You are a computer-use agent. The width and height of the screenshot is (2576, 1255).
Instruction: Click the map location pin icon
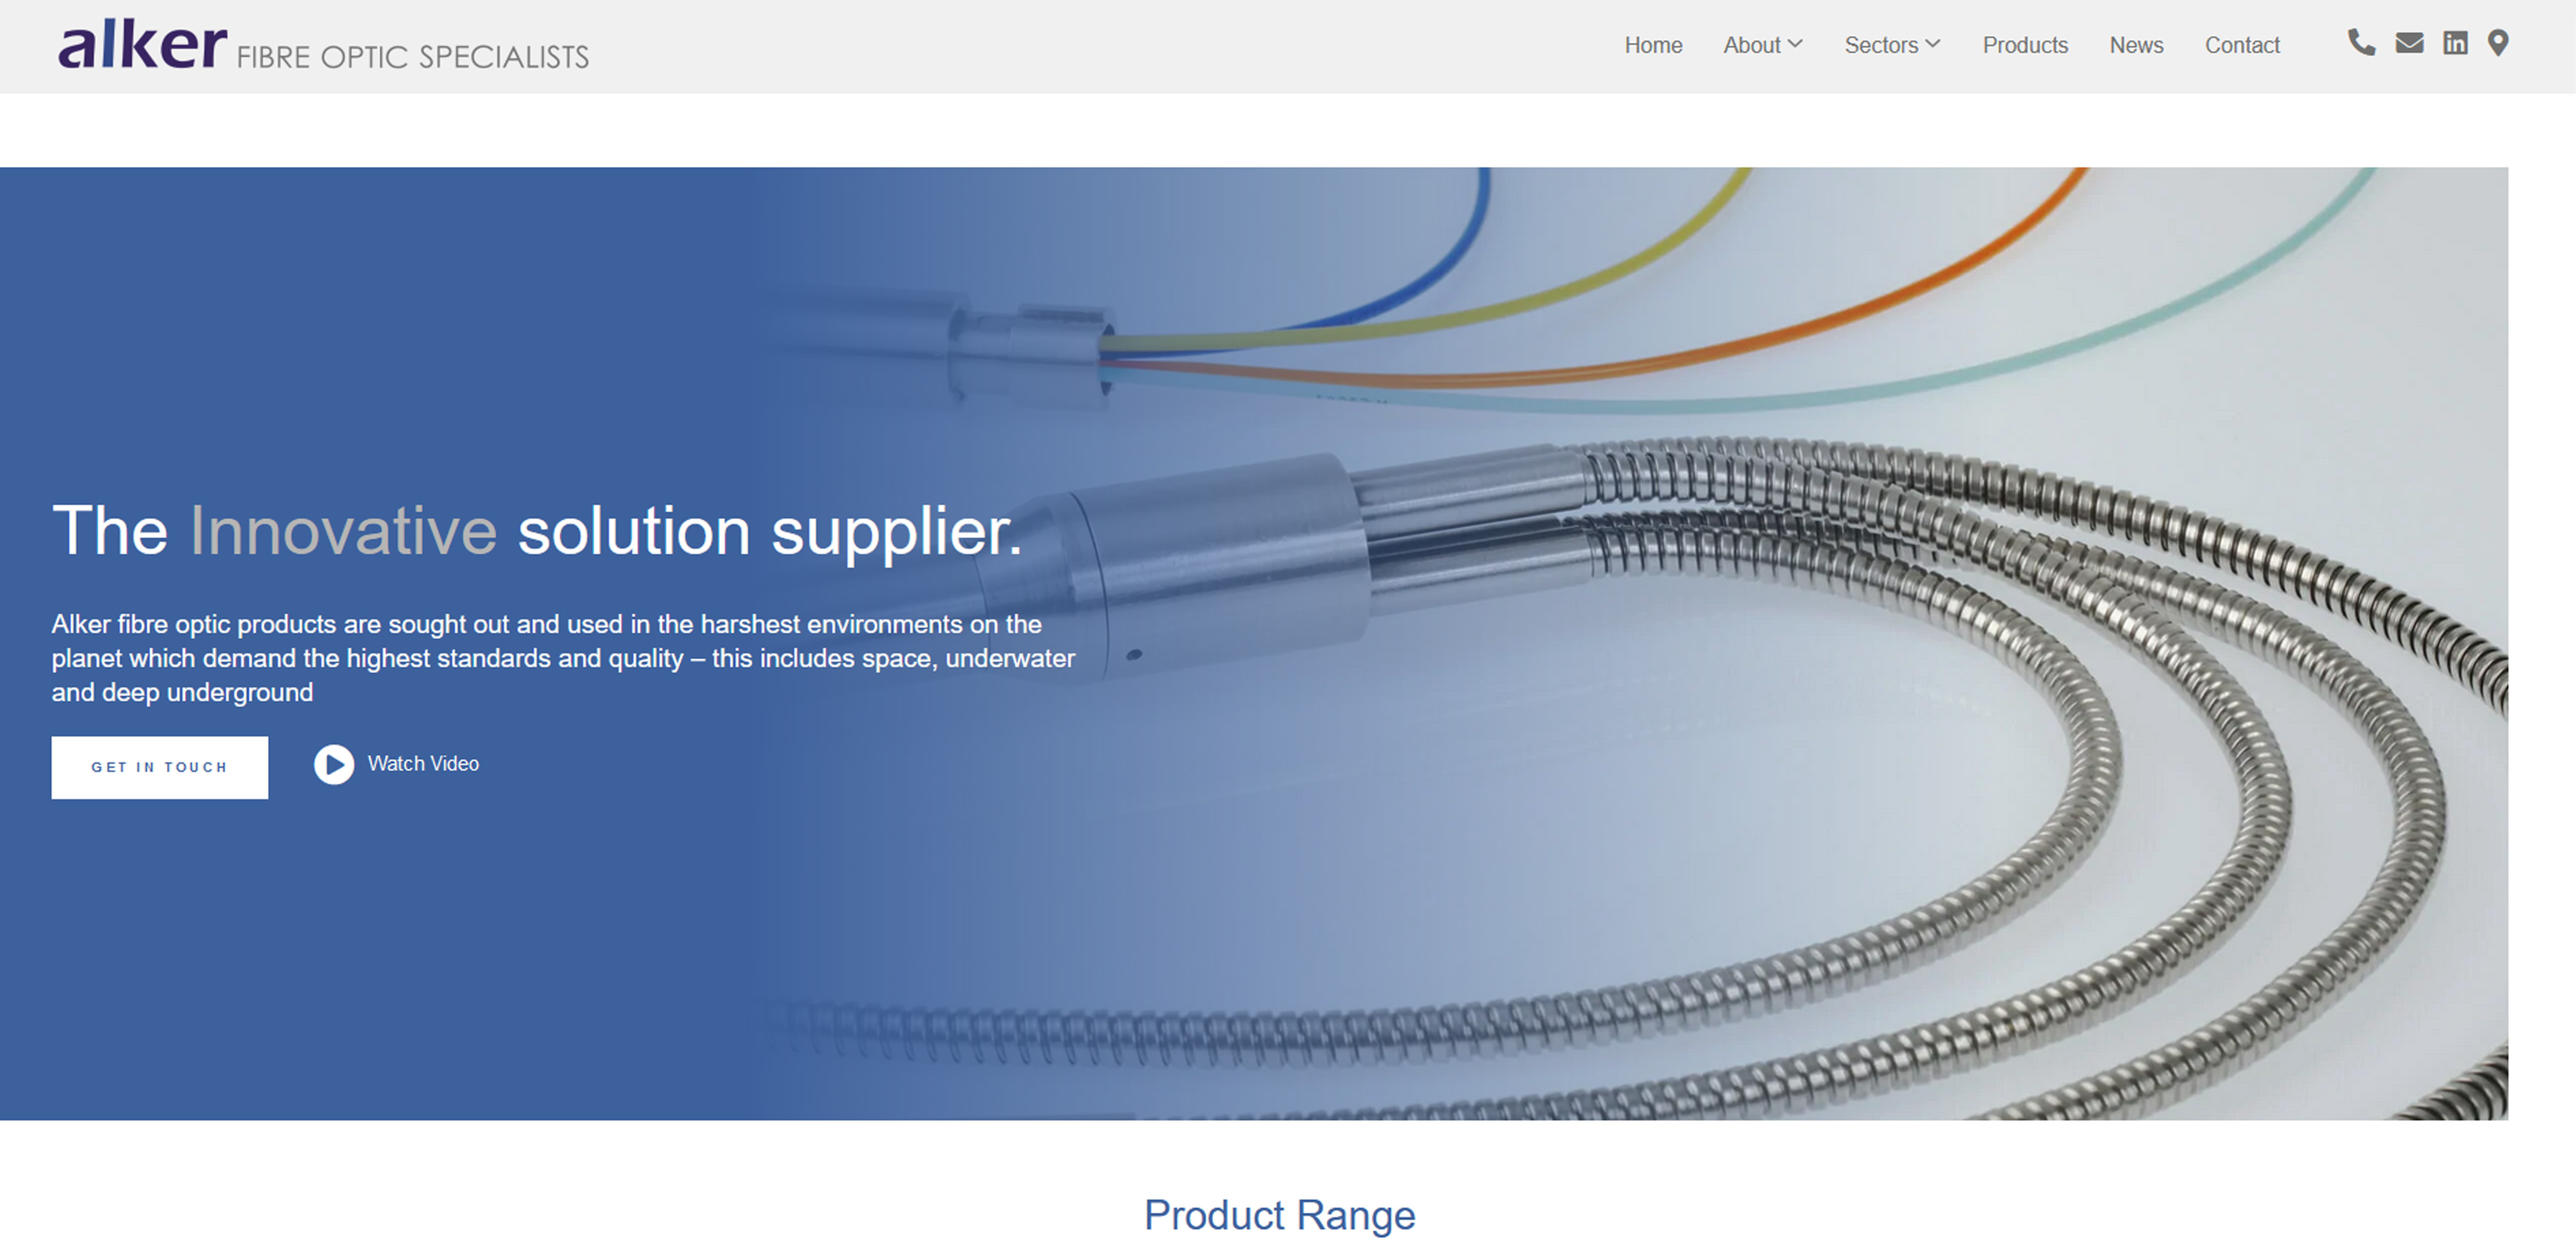point(2498,43)
